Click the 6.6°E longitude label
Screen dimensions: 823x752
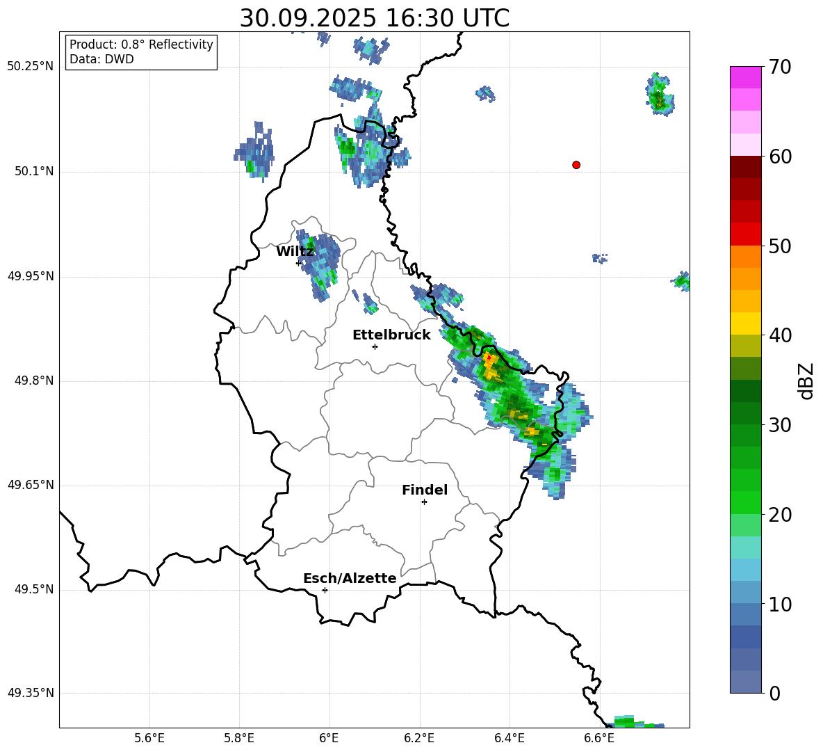[x=599, y=738]
